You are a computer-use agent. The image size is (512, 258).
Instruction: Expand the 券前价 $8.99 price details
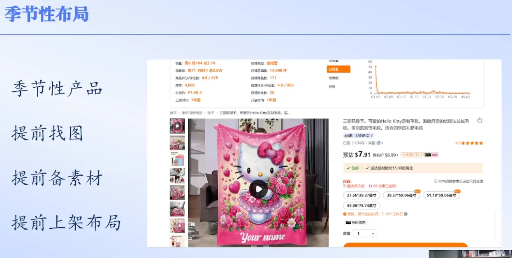tap(385, 155)
